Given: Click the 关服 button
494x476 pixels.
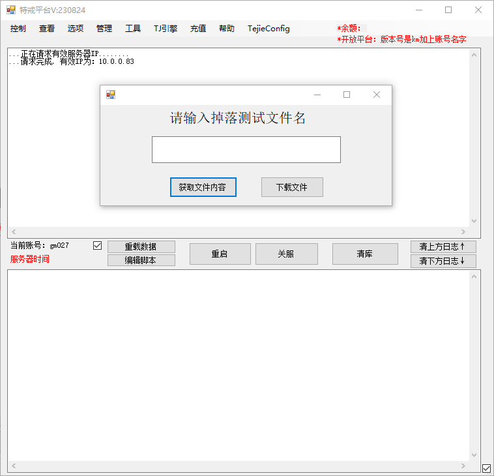Looking at the screenshot, I should (286, 254).
